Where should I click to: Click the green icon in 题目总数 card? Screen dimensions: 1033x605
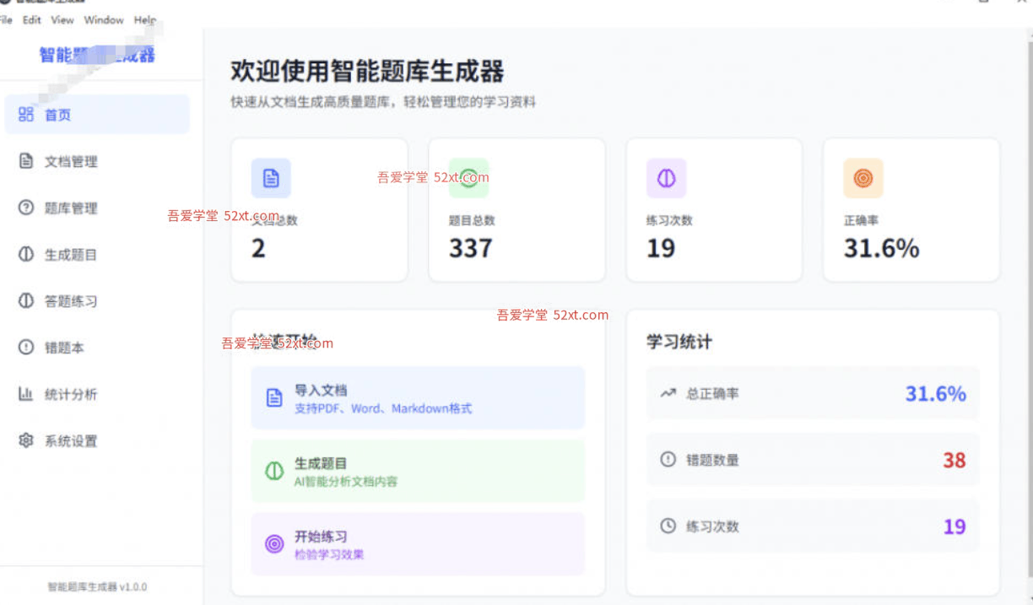click(468, 178)
